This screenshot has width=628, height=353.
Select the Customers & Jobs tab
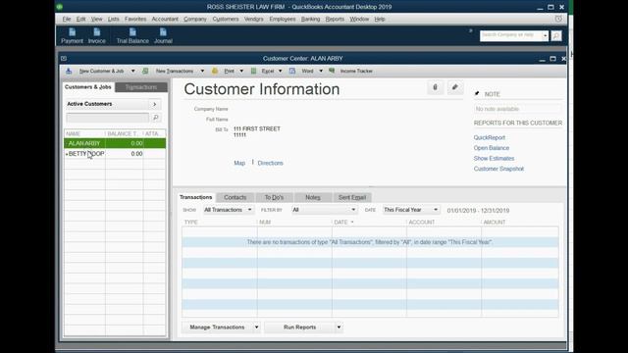click(x=88, y=87)
